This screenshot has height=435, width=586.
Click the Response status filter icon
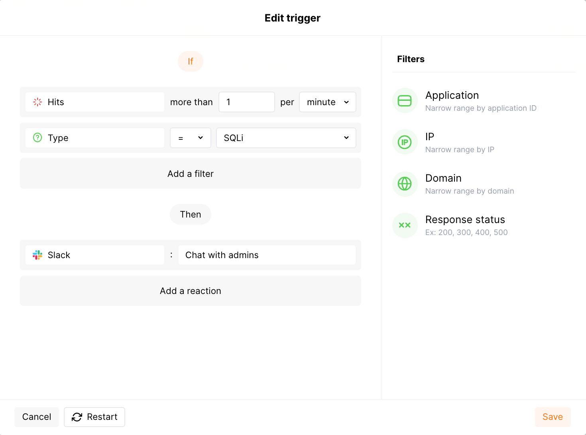tap(405, 225)
